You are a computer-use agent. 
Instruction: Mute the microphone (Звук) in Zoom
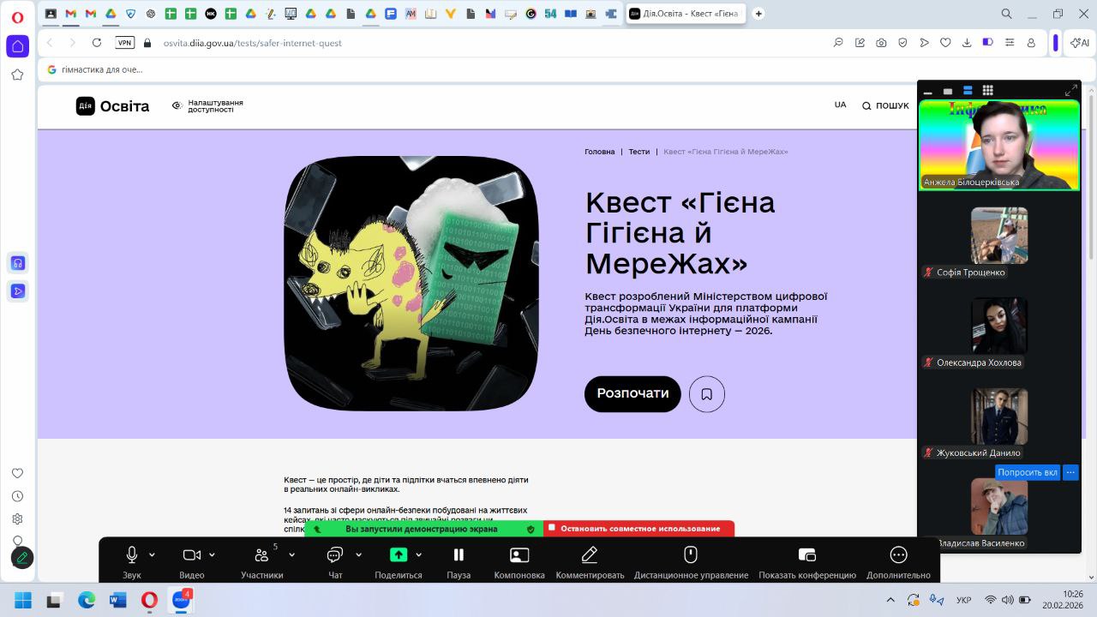[132, 555]
